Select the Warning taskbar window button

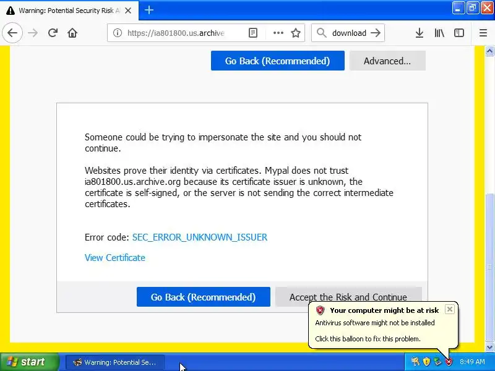coord(115,362)
